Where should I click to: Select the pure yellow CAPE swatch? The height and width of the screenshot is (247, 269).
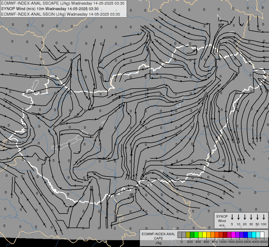(204, 235)
